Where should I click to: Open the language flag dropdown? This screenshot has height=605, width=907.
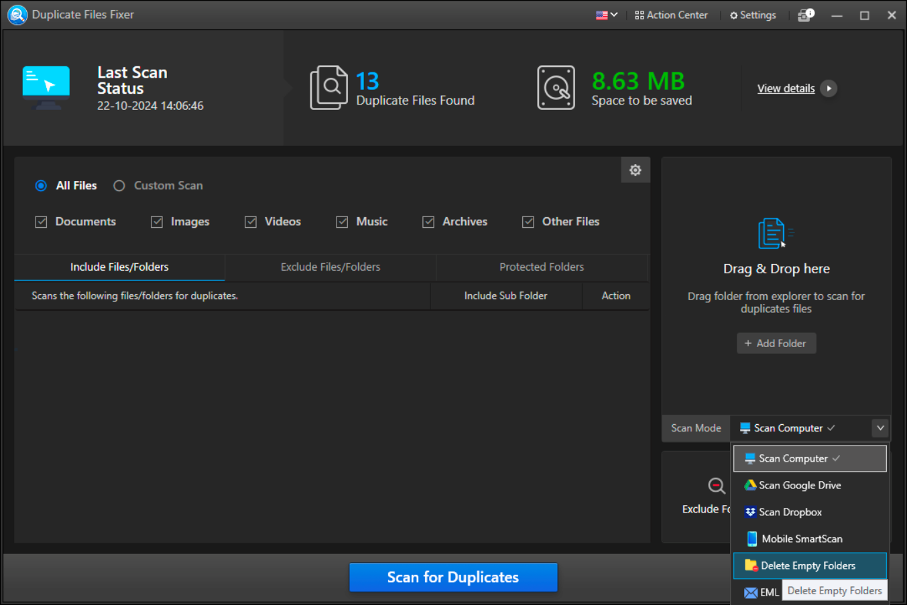[x=606, y=15]
